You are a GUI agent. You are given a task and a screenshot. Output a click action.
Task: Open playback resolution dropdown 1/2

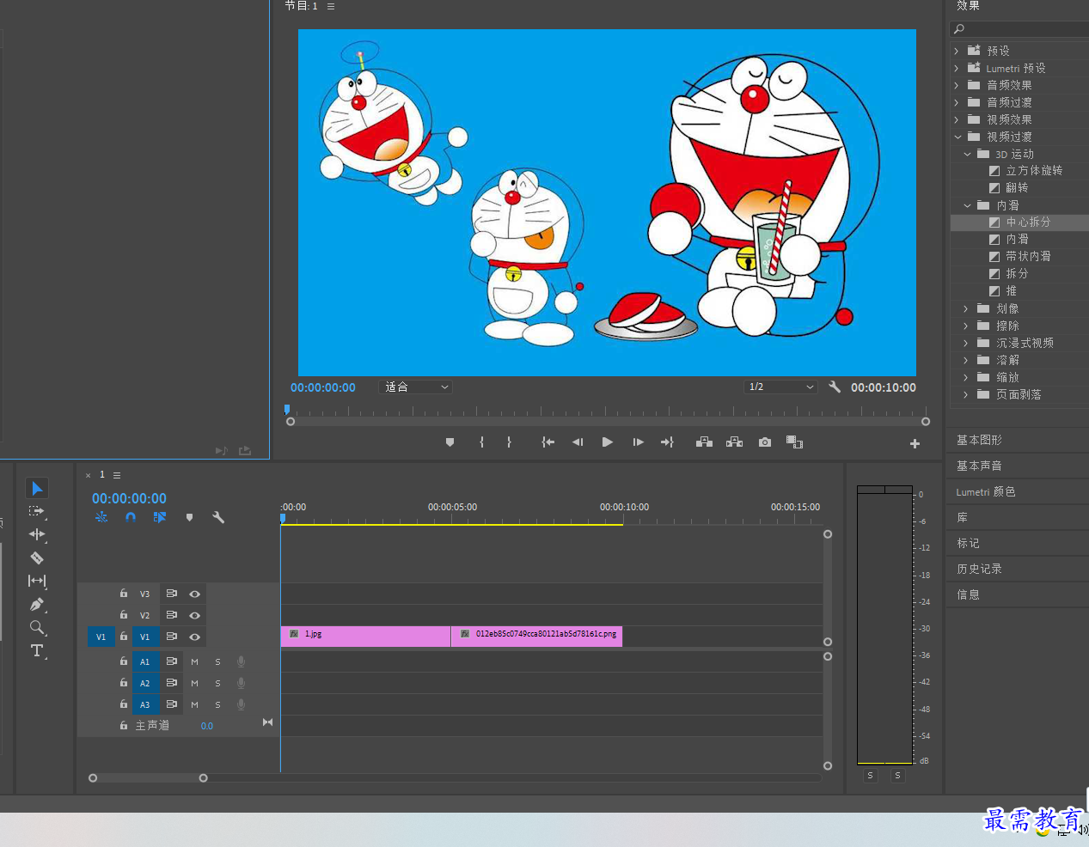780,387
